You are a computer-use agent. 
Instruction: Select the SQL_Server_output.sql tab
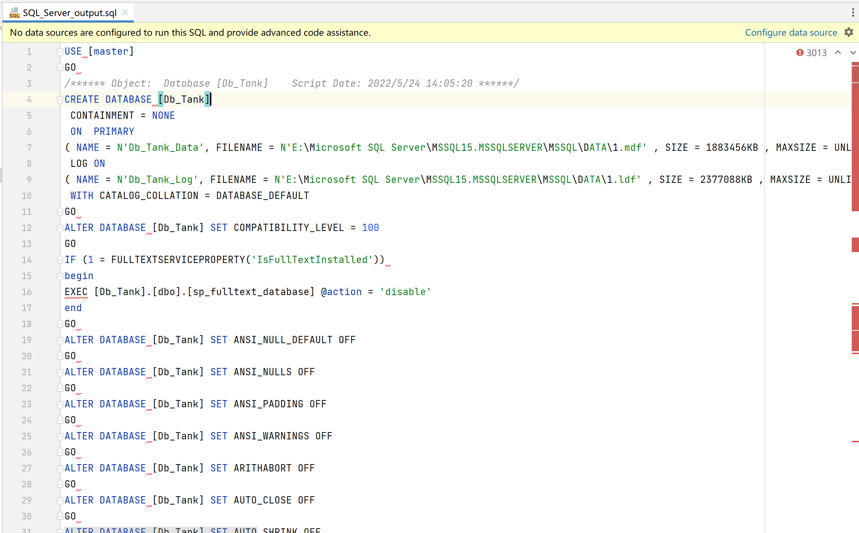[x=69, y=13]
